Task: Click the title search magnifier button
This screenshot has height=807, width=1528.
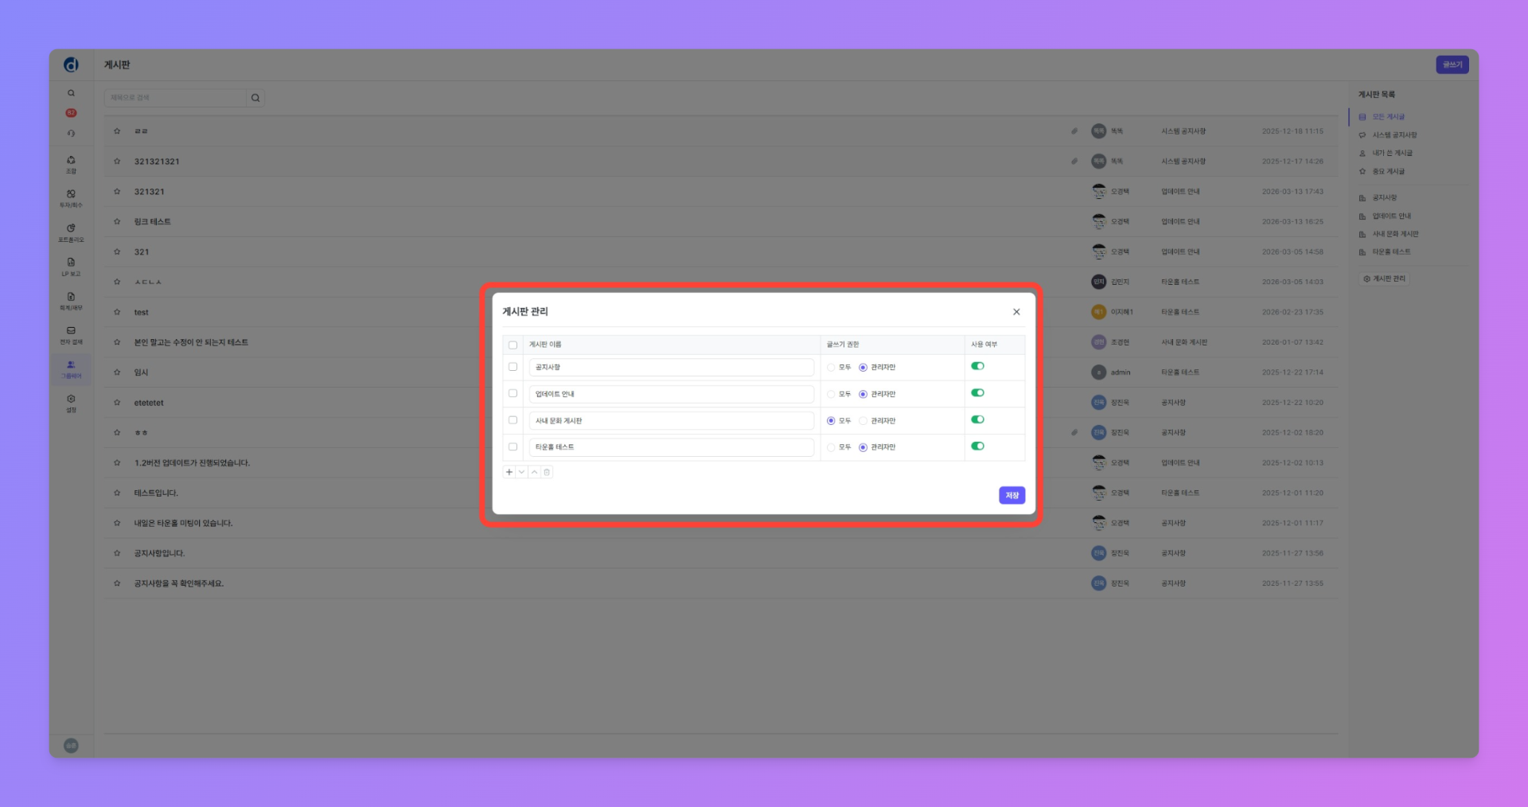Action: pos(255,98)
